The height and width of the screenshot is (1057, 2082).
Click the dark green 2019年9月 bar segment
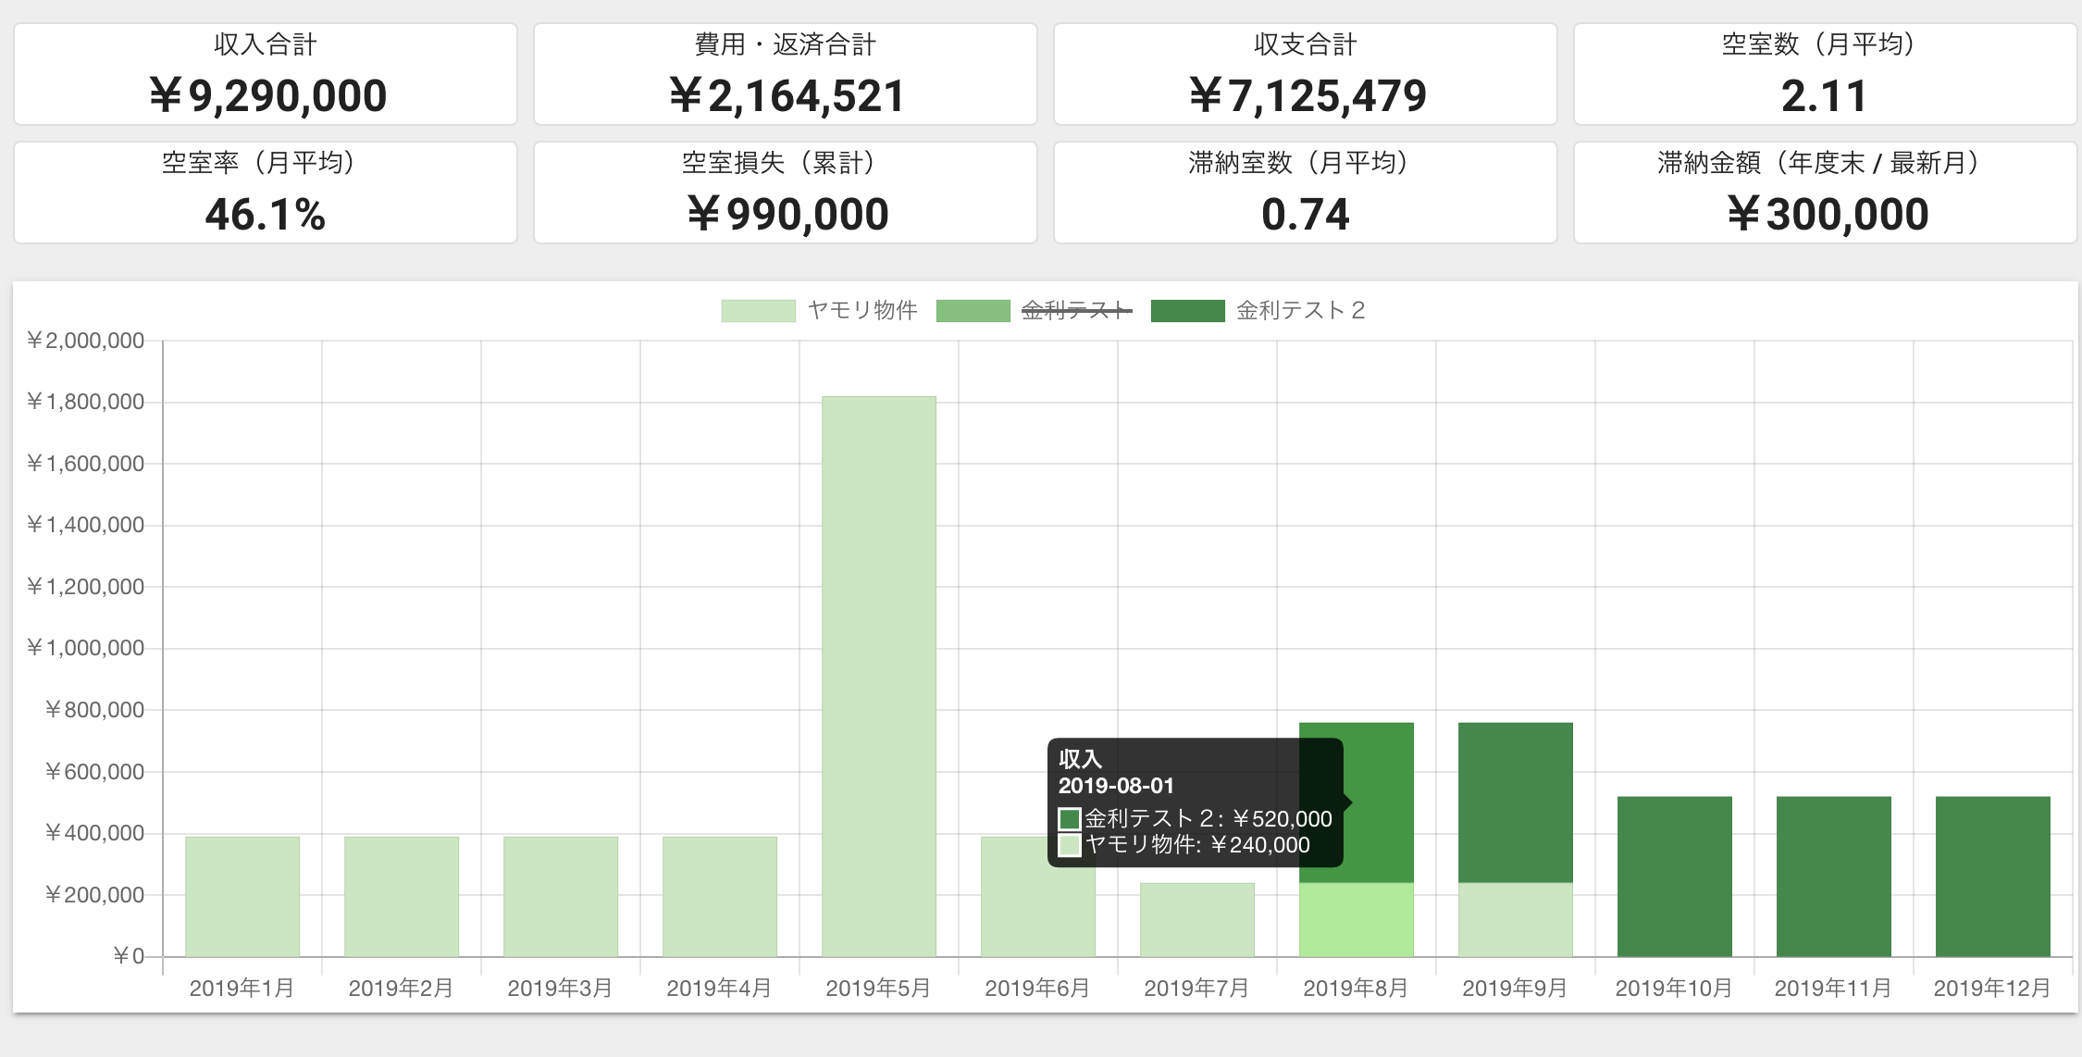pos(1516,802)
